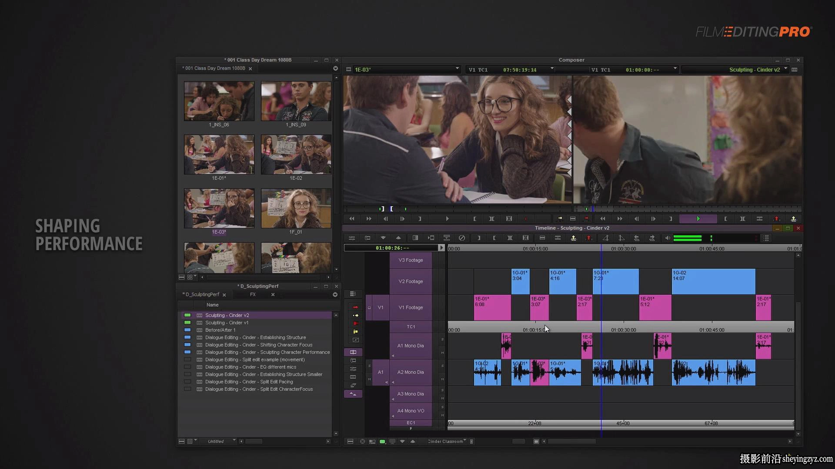Close the FX tab

tap(273, 294)
